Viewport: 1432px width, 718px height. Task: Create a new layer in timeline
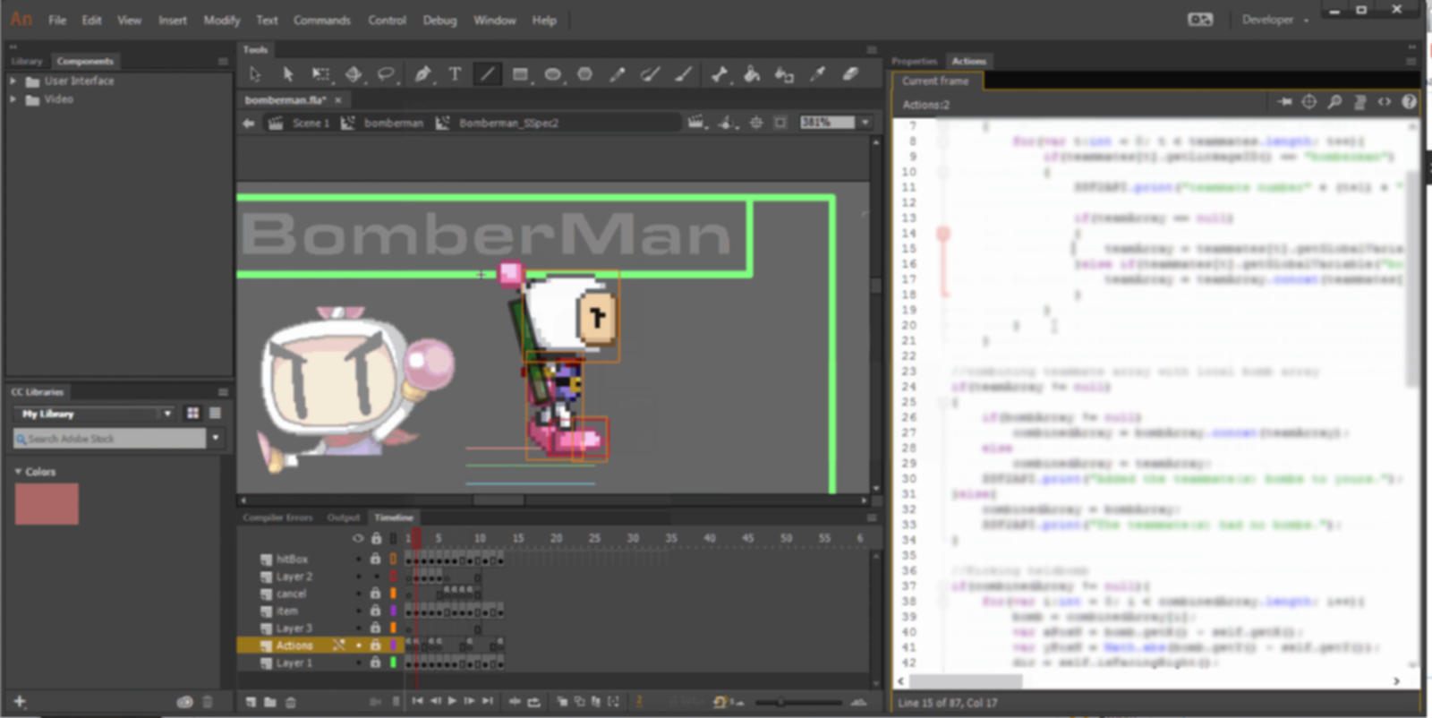click(x=251, y=702)
